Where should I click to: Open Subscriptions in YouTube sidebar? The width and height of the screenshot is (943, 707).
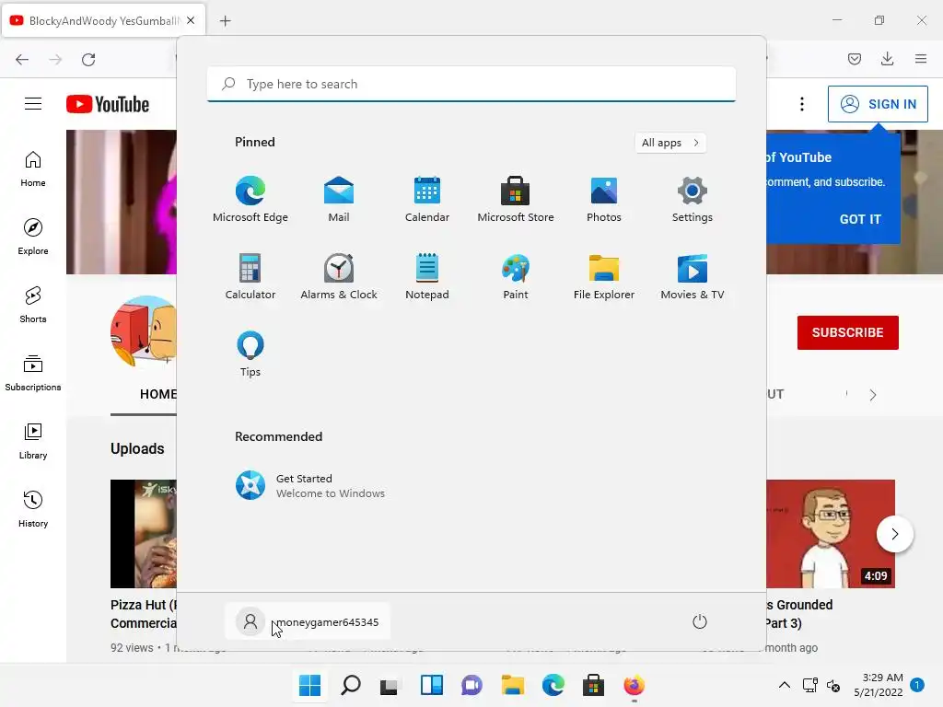(33, 374)
